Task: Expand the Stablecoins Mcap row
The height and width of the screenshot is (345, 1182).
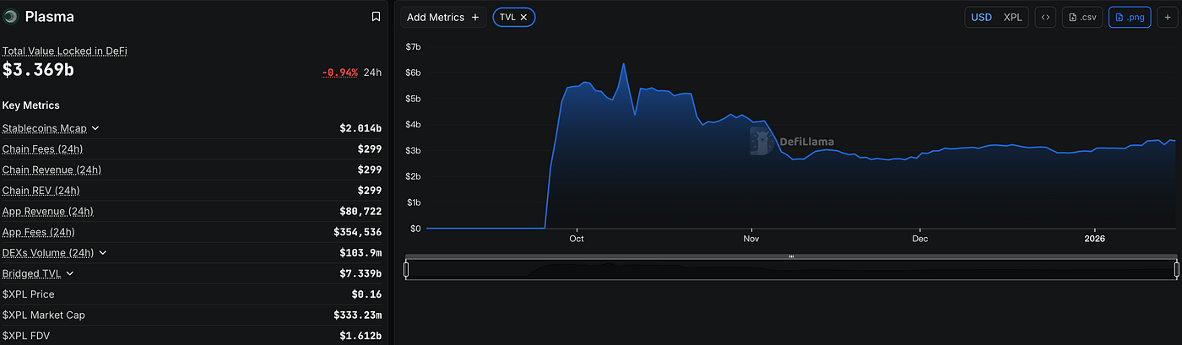Action: 95,128
